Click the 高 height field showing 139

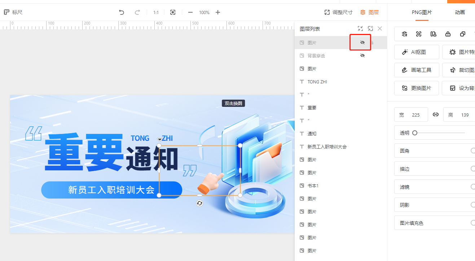point(459,115)
